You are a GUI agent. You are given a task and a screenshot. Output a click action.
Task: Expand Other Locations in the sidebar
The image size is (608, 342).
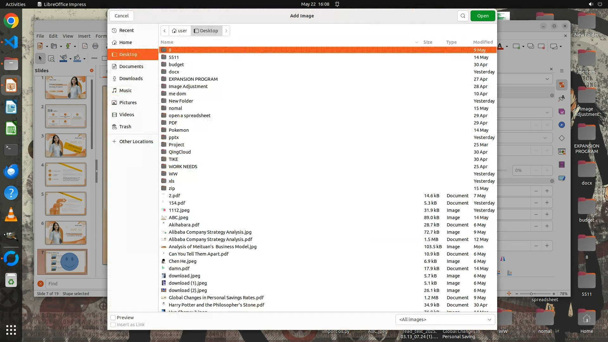(x=136, y=142)
